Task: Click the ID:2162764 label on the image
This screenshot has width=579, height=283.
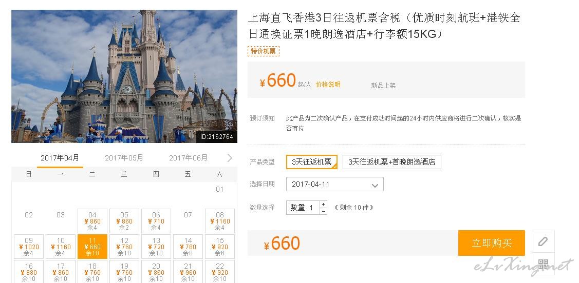Action: (x=217, y=137)
